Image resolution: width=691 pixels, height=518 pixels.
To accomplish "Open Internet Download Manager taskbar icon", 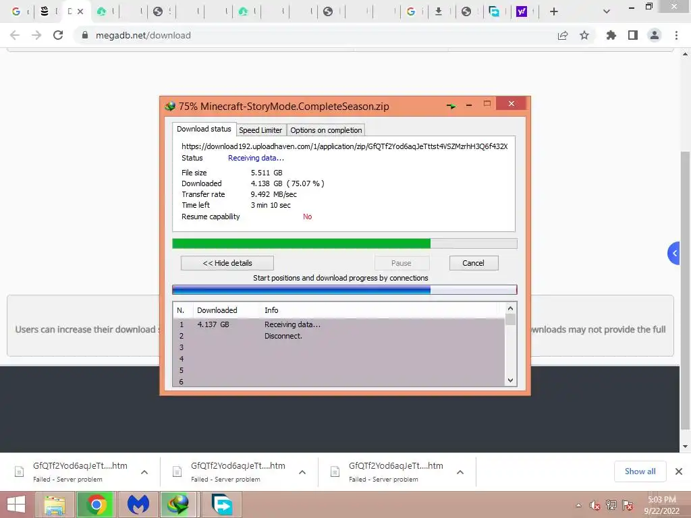I will [178, 505].
